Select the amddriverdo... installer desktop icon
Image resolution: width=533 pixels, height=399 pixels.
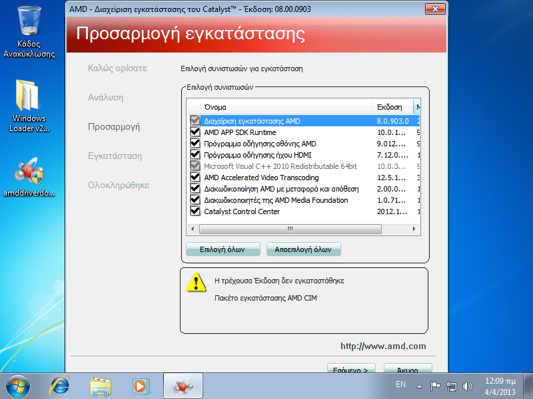tap(29, 177)
